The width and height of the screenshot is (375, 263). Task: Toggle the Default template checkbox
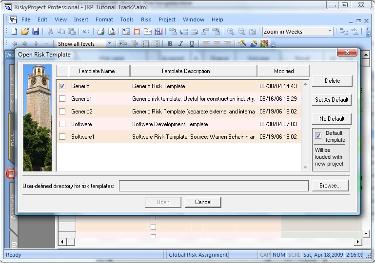[x=318, y=136]
